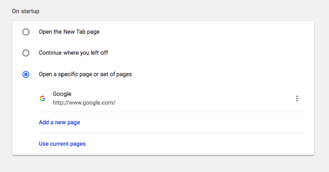Click the Add a new page link
This screenshot has height=172, width=329.
pyautogui.click(x=59, y=123)
